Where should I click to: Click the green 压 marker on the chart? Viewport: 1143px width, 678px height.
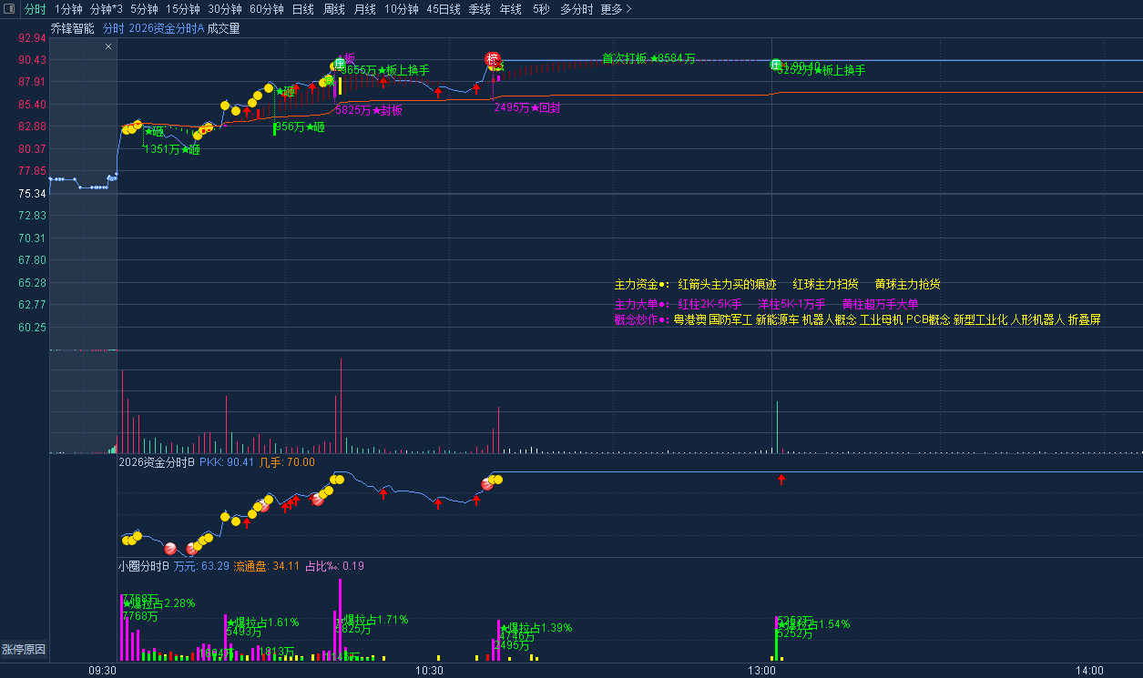tap(340, 63)
